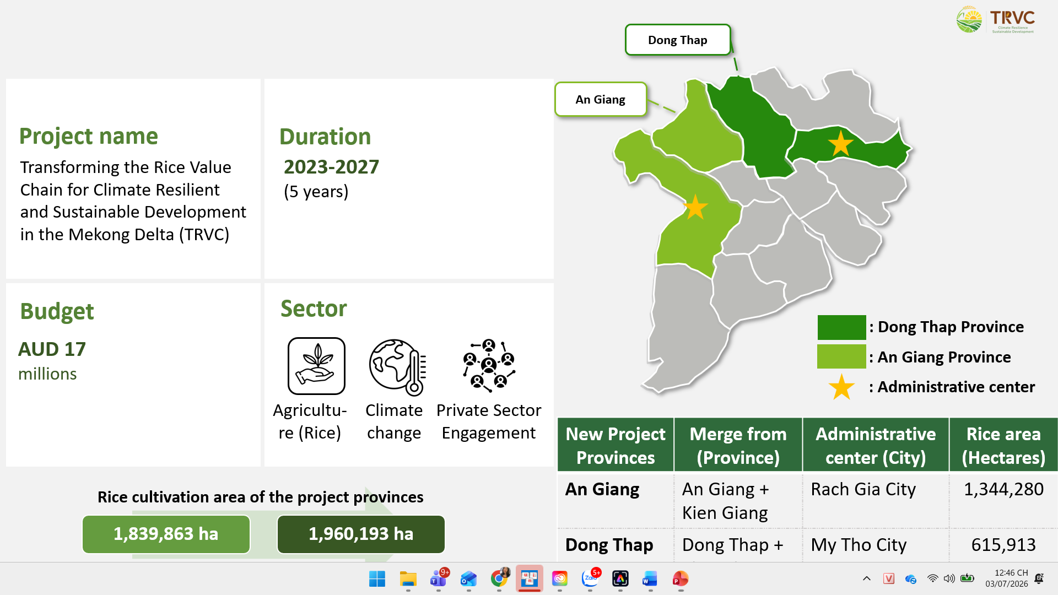This screenshot has height=595, width=1058.
Task: Select the 2023-2027 duration text
Action: 331,167
